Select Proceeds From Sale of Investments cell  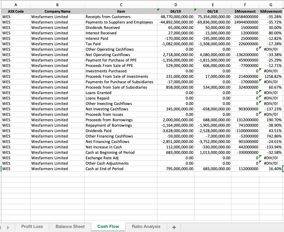(x=121, y=76)
